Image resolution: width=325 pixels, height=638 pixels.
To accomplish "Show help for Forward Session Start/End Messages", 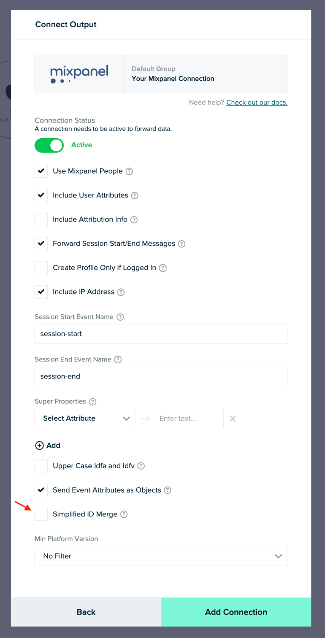I will (181, 244).
